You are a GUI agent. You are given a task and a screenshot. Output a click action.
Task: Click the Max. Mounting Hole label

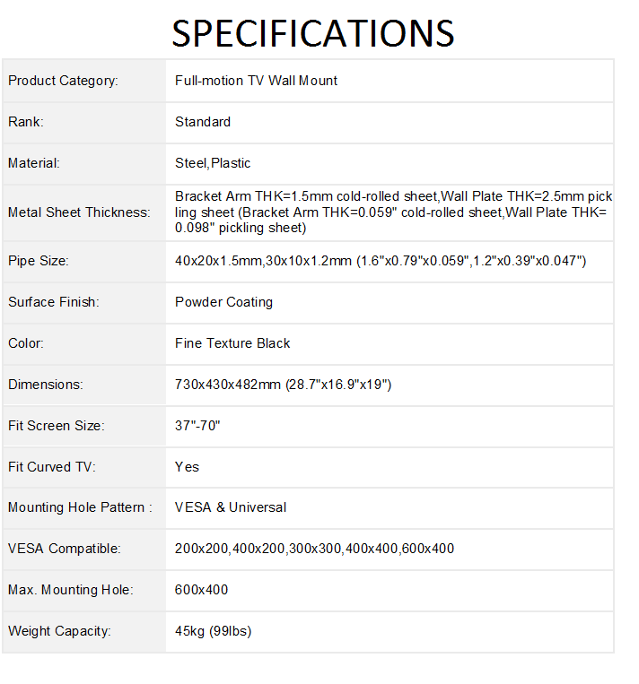70,590
